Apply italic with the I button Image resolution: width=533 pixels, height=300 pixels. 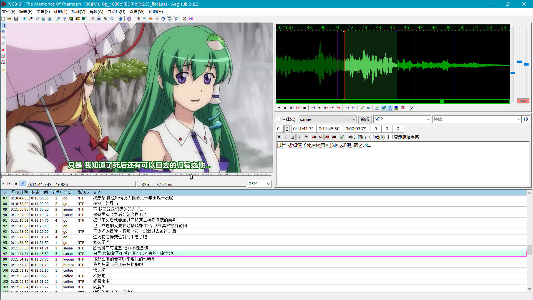click(286, 137)
